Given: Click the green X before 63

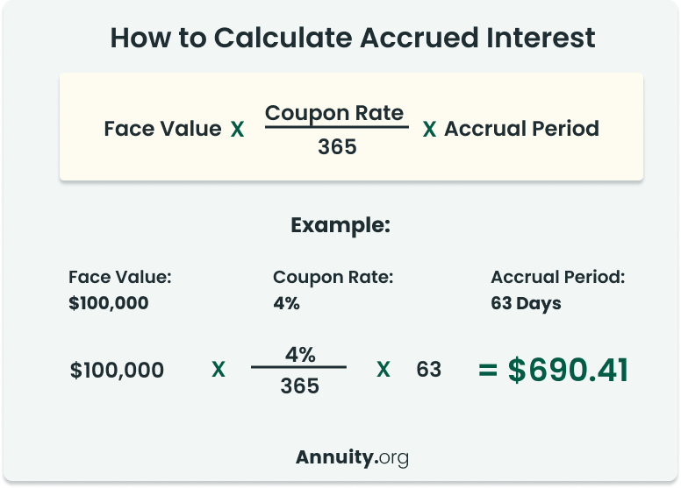Looking at the screenshot, I should click(x=383, y=370).
